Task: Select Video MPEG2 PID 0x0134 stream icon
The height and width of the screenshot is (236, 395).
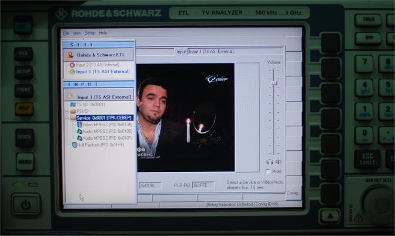Action: coord(79,124)
